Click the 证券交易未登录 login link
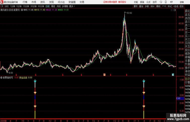Screen dimensions: 190x122 (x=110, y=2)
